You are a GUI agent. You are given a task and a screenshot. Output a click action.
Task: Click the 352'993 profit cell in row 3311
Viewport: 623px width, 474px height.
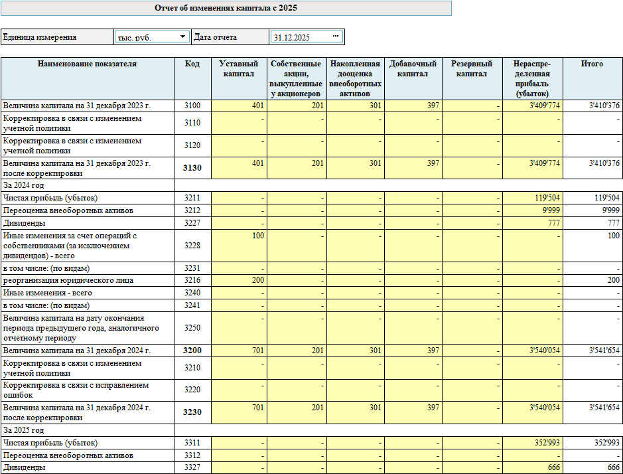tap(532, 443)
